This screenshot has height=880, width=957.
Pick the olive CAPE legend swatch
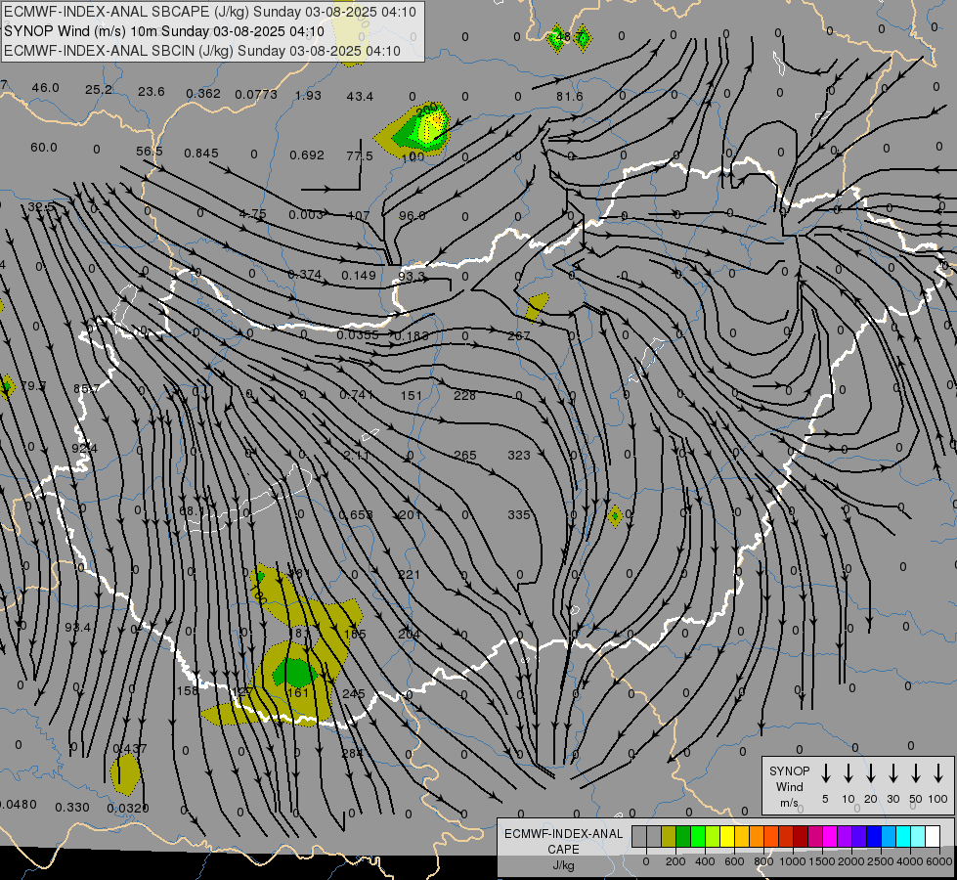(x=669, y=837)
